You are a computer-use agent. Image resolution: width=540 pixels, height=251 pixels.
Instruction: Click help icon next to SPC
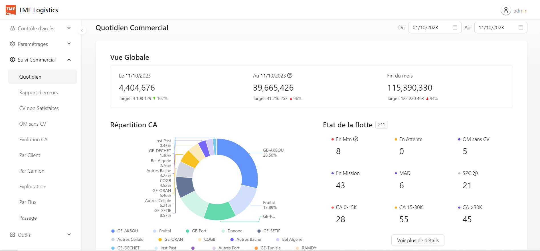coord(475,173)
